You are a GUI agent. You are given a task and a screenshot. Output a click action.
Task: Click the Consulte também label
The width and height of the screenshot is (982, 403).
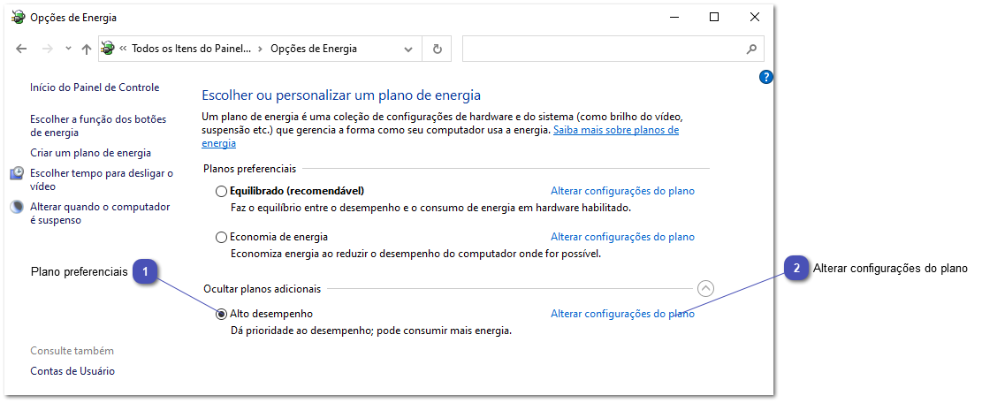coord(72,351)
